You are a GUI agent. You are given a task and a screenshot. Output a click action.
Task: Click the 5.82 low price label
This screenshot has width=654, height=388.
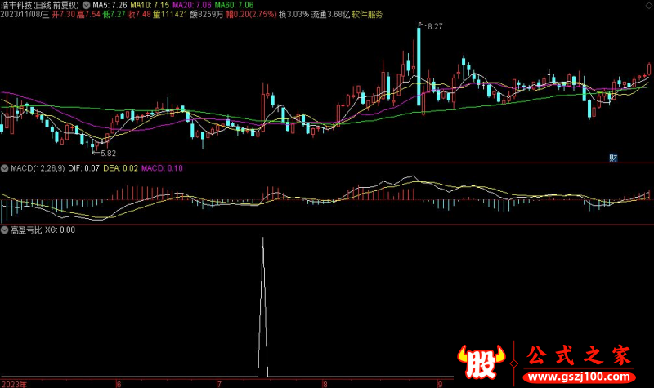109,154
